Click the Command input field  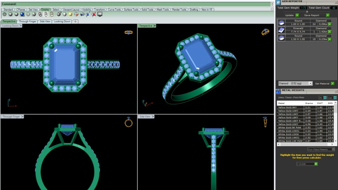pos(136,4)
